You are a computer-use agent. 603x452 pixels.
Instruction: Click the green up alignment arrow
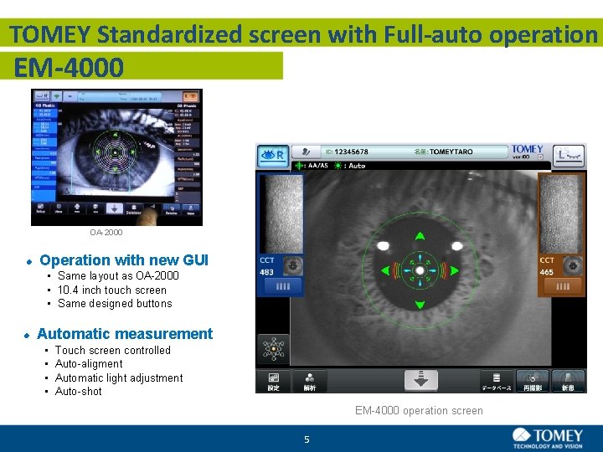[x=420, y=236]
